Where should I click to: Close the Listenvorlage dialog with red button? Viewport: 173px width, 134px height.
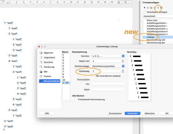(x=39, y=47)
